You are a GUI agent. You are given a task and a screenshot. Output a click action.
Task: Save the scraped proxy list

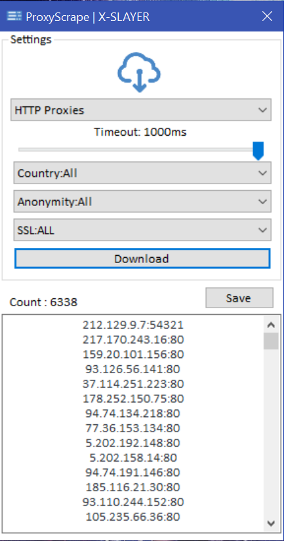pos(239,298)
